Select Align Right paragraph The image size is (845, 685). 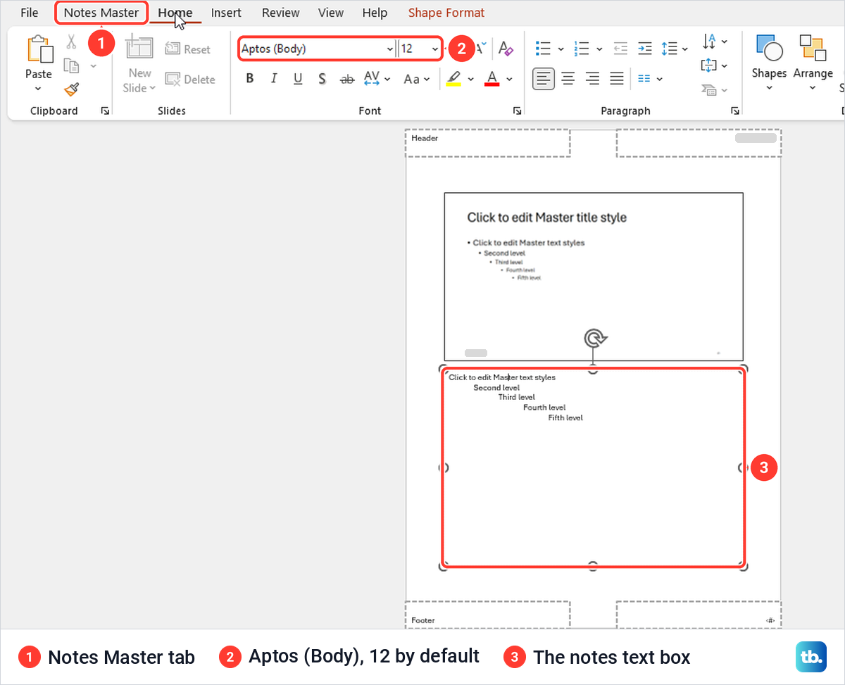click(592, 79)
